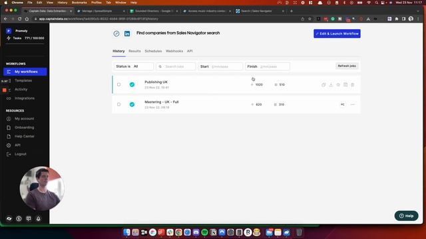The image size is (426, 239).
Task: Open the History menu in the menu bar
Action: click(x=62, y=3)
